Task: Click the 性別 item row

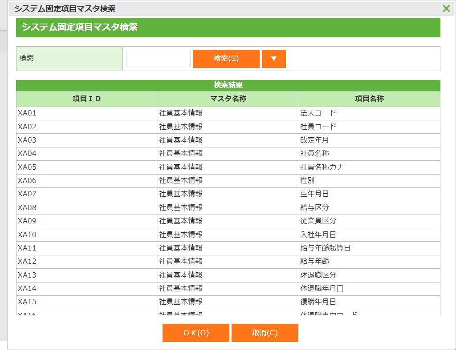Action: pos(307,181)
